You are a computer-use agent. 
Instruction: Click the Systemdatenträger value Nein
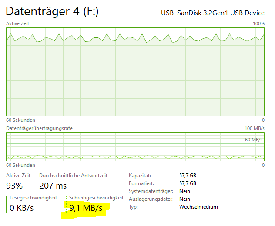tap(184, 191)
